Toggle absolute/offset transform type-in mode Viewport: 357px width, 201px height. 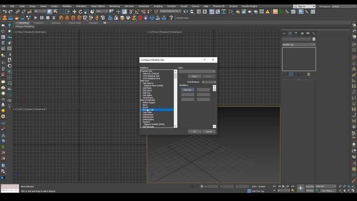click(x=202, y=186)
